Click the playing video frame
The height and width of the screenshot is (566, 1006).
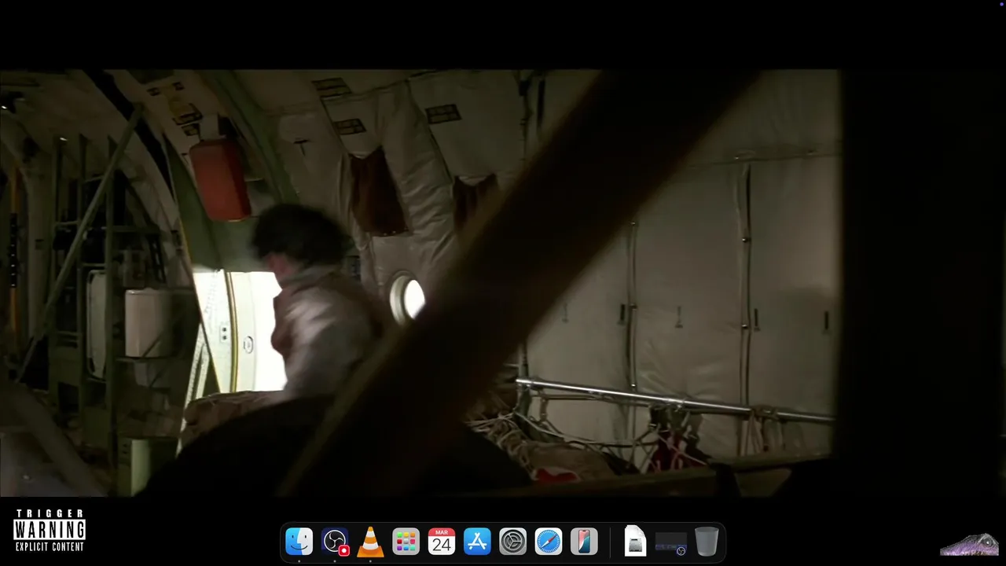pos(503,283)
